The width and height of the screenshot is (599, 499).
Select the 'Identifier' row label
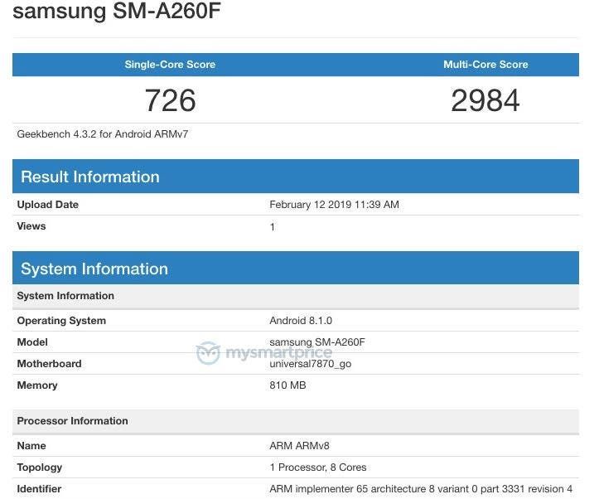(39, 489)
